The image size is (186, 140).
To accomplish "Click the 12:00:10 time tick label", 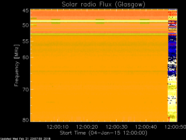I will point(58,127).
